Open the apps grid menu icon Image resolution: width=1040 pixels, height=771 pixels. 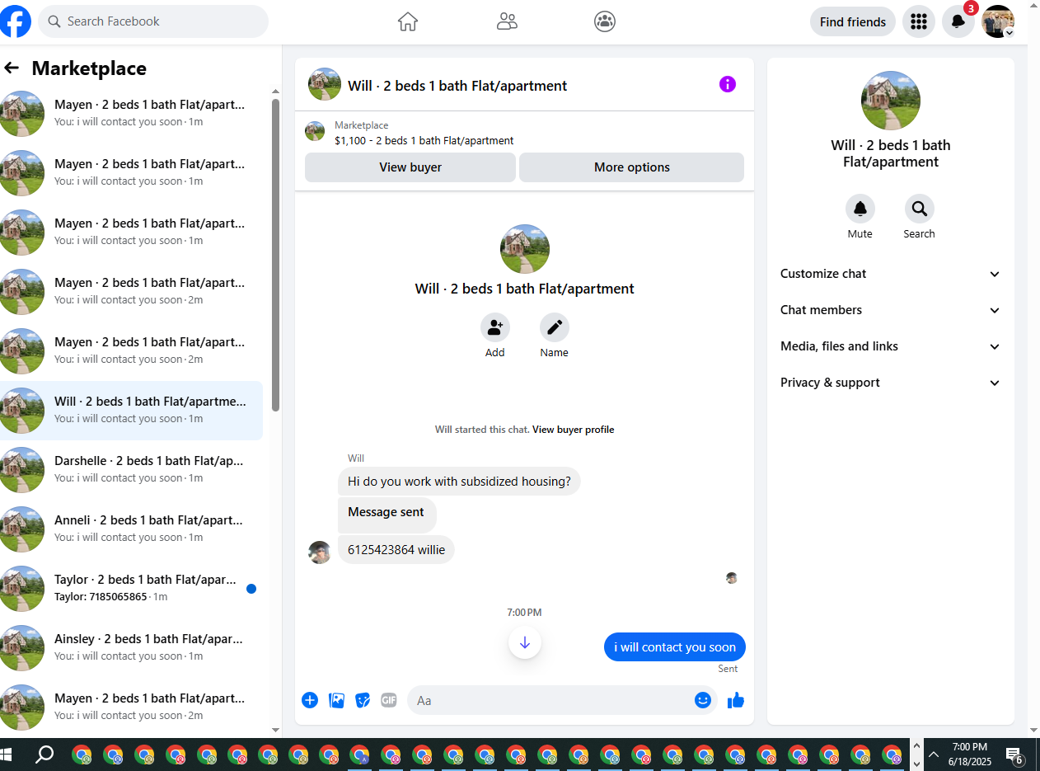pyautogui.click(x=919, y=21)
